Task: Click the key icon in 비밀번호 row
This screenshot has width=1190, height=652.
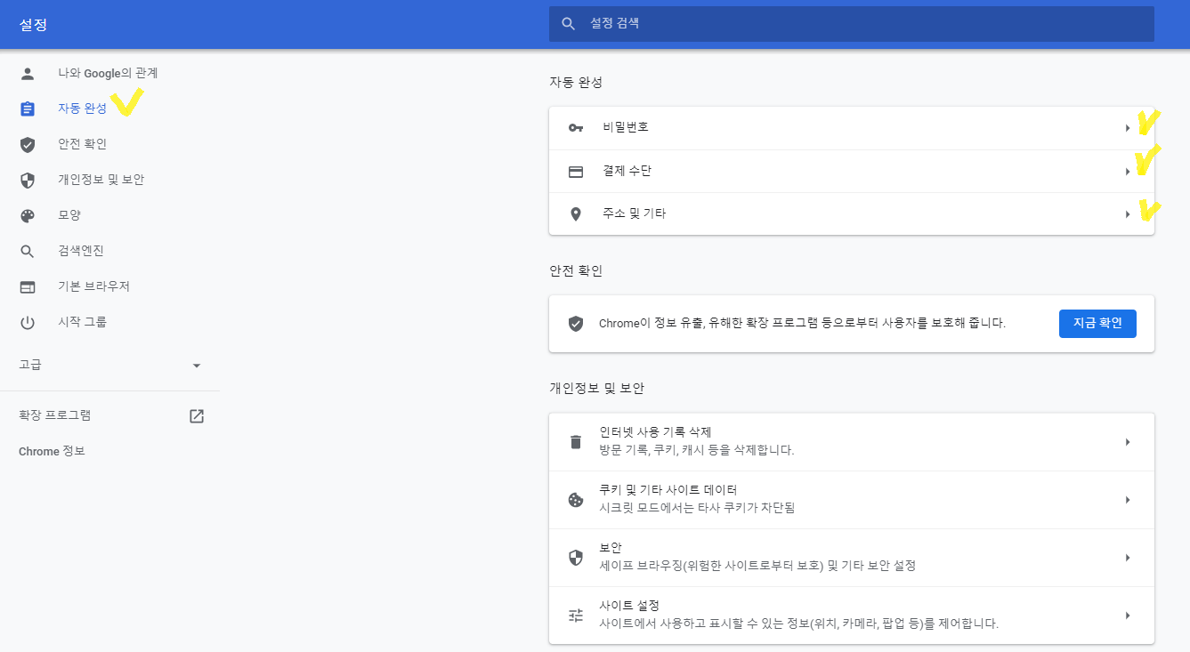Action: 576,127
